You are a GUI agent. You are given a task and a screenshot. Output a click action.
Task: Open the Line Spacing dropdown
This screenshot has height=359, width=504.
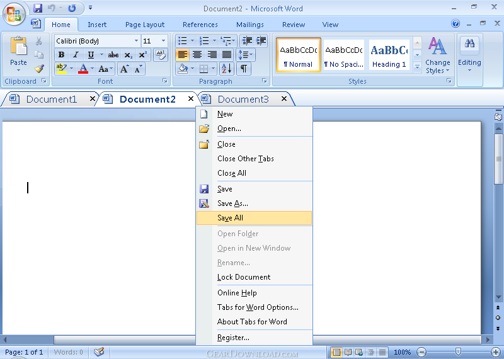246,55
